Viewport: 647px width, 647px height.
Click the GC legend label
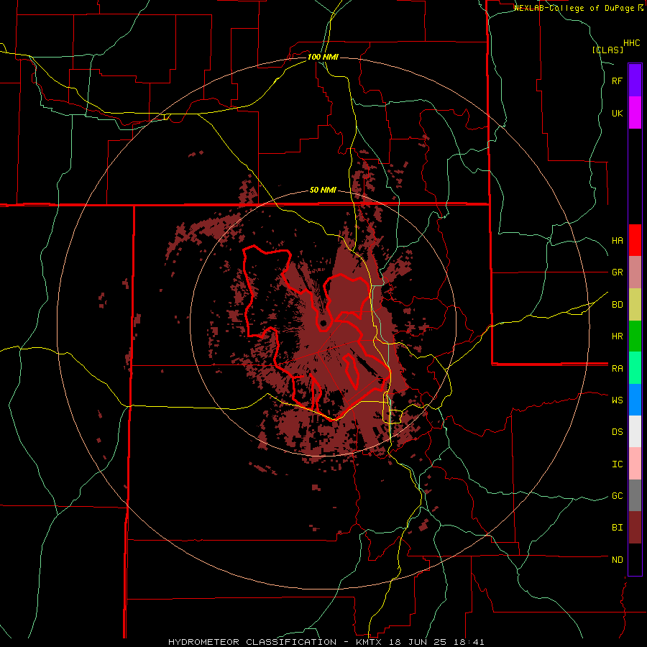click(617, 496)
